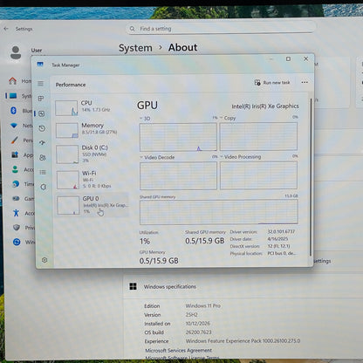The width and height of the screenshot is (363, 363).
Task: Open Privacy & security shield icon in Settings
Action: 17,227
